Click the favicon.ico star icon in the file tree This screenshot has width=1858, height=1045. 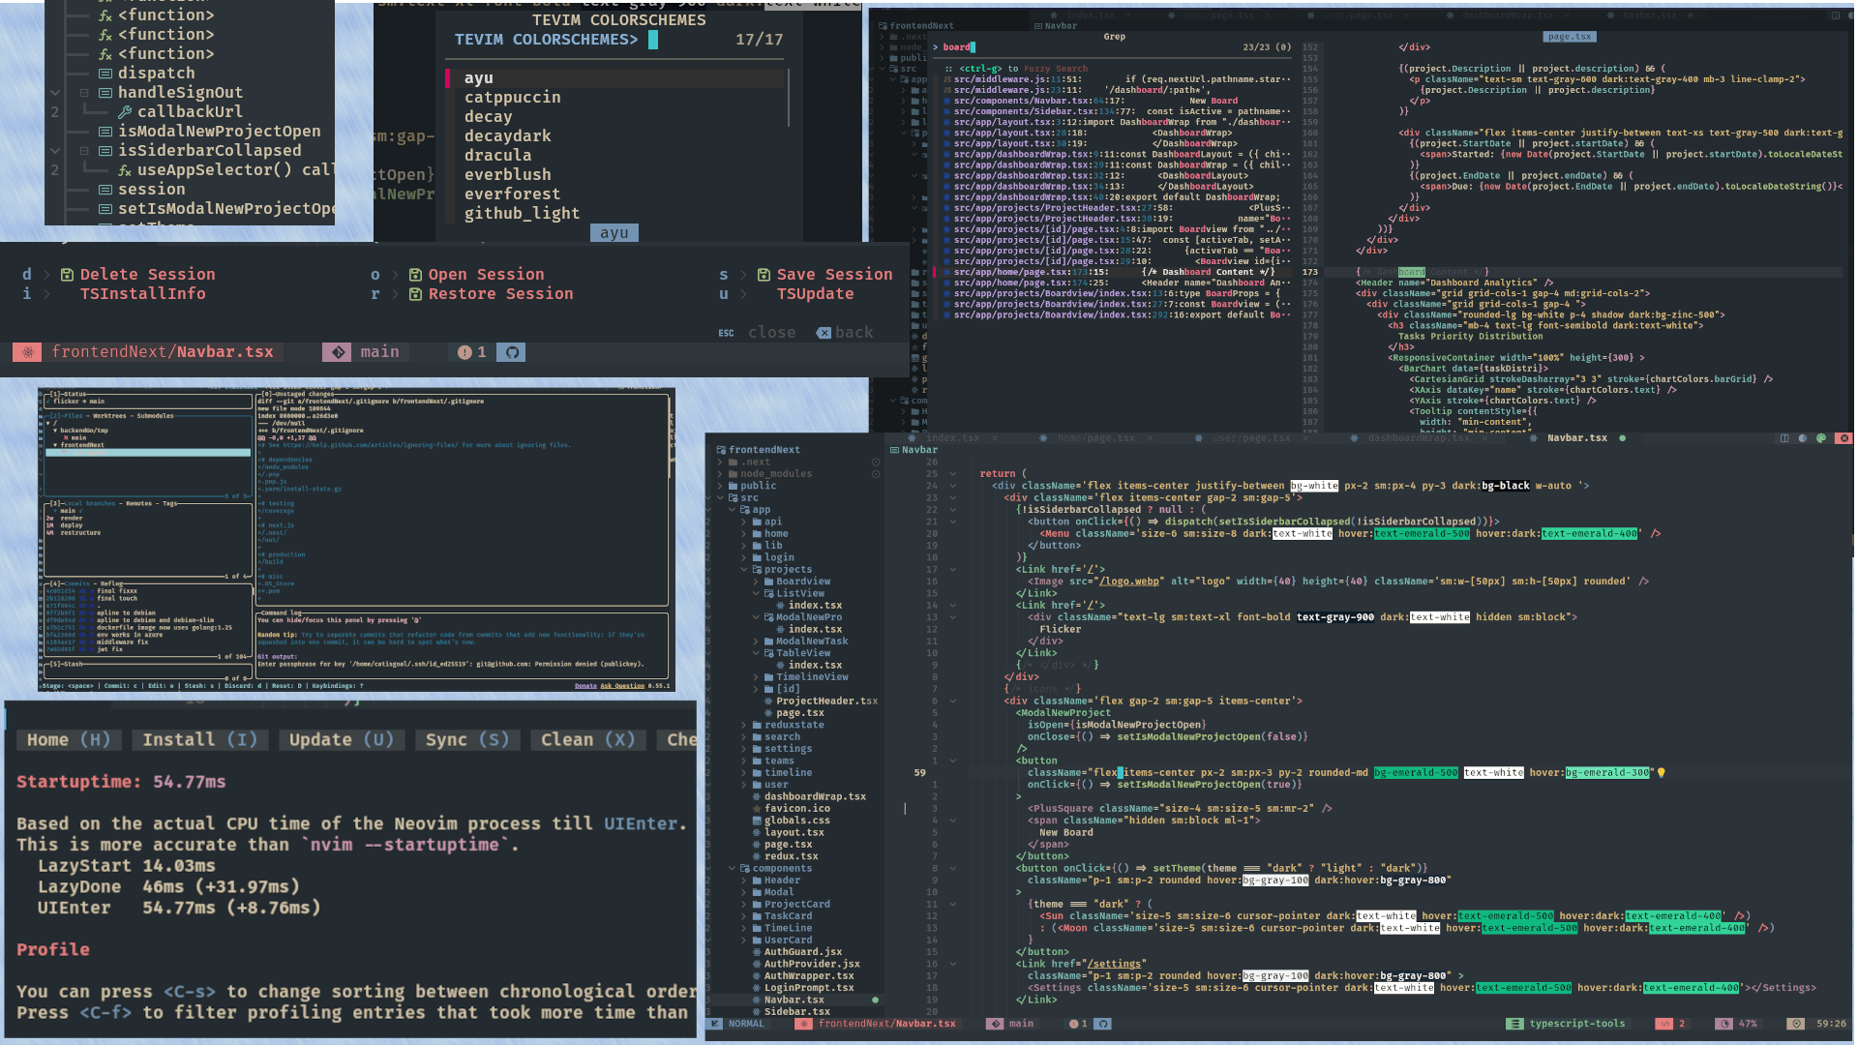click(x=757, y=809)
